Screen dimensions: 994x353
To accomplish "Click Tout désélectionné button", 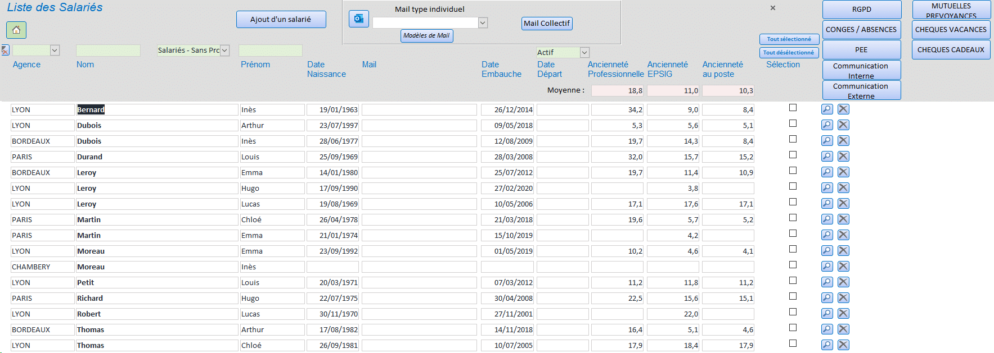I will pyautogui.click(x=789, y=53).
